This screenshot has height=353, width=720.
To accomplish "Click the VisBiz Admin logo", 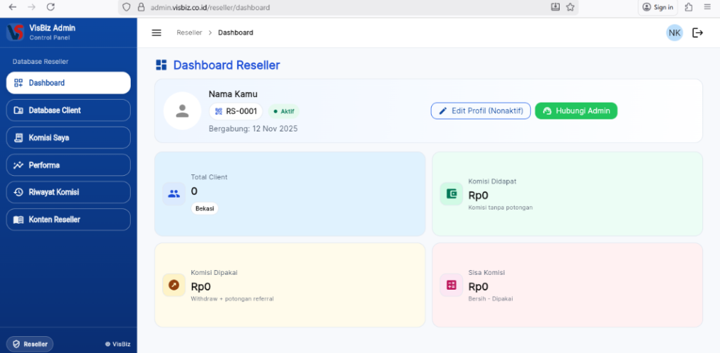I will (x=15, y=32).
